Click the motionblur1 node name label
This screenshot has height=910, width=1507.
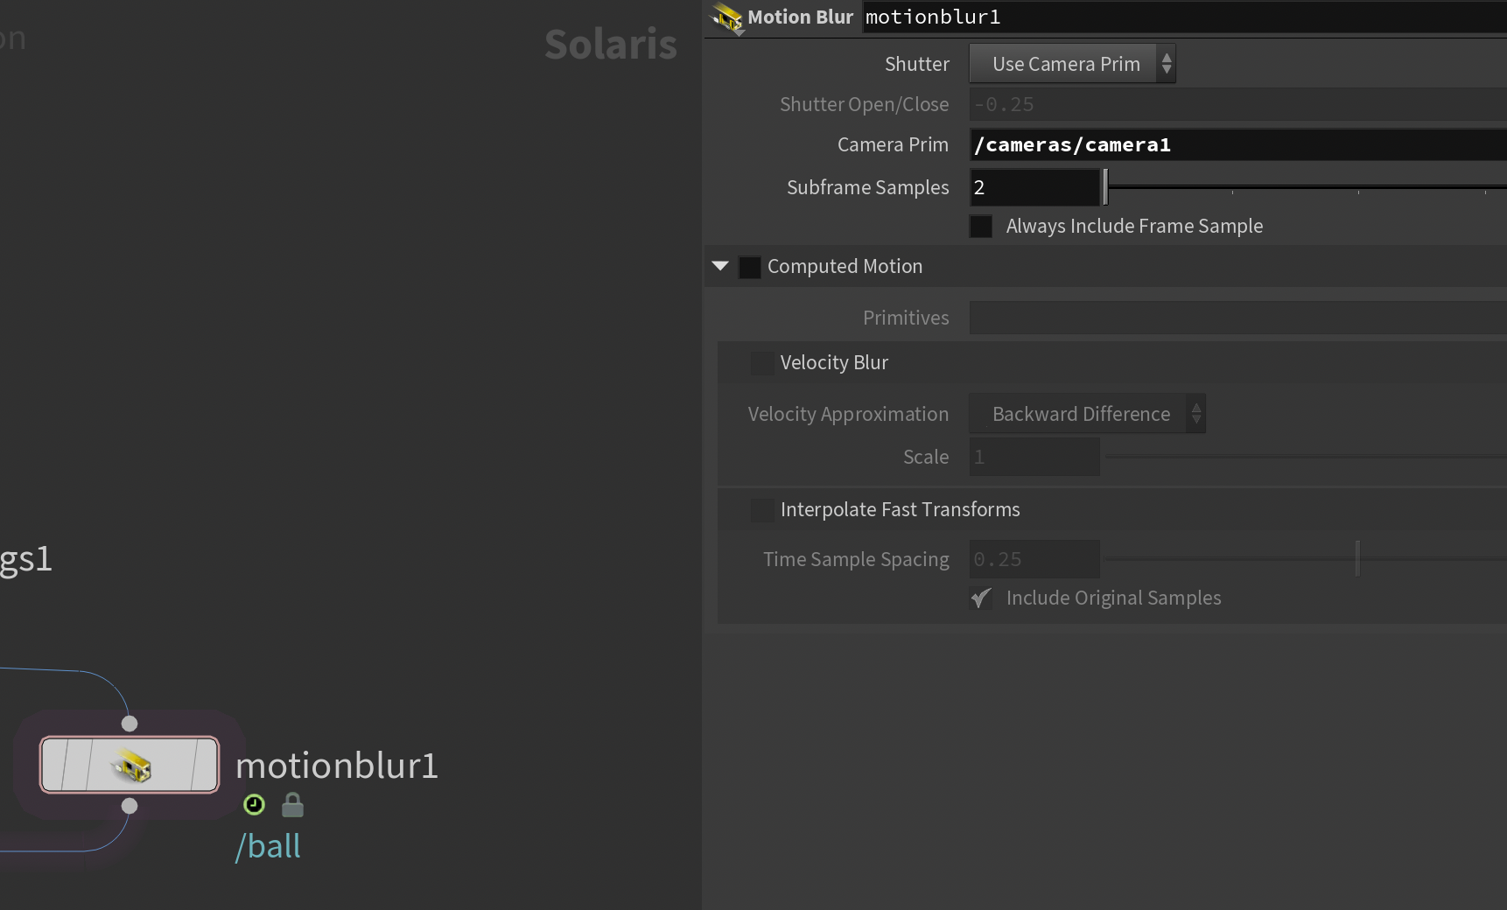tap(337, 766)
